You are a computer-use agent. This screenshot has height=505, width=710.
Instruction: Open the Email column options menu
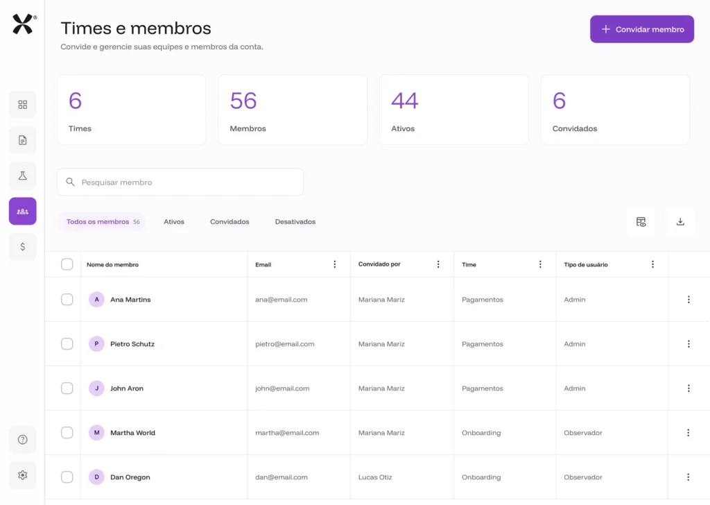(x=335, y=264)
